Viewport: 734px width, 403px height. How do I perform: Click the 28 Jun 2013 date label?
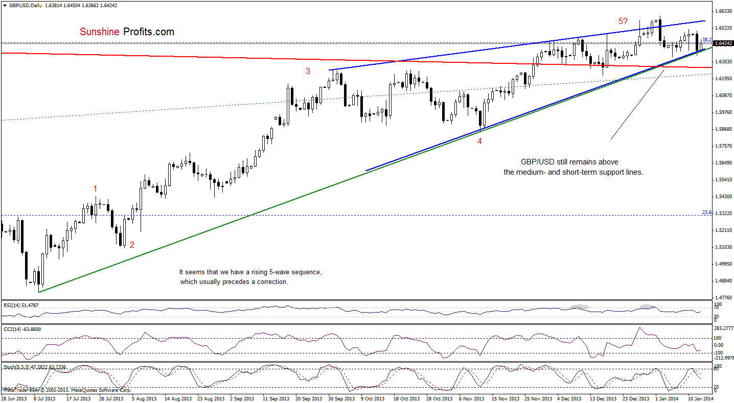[13, 398]
